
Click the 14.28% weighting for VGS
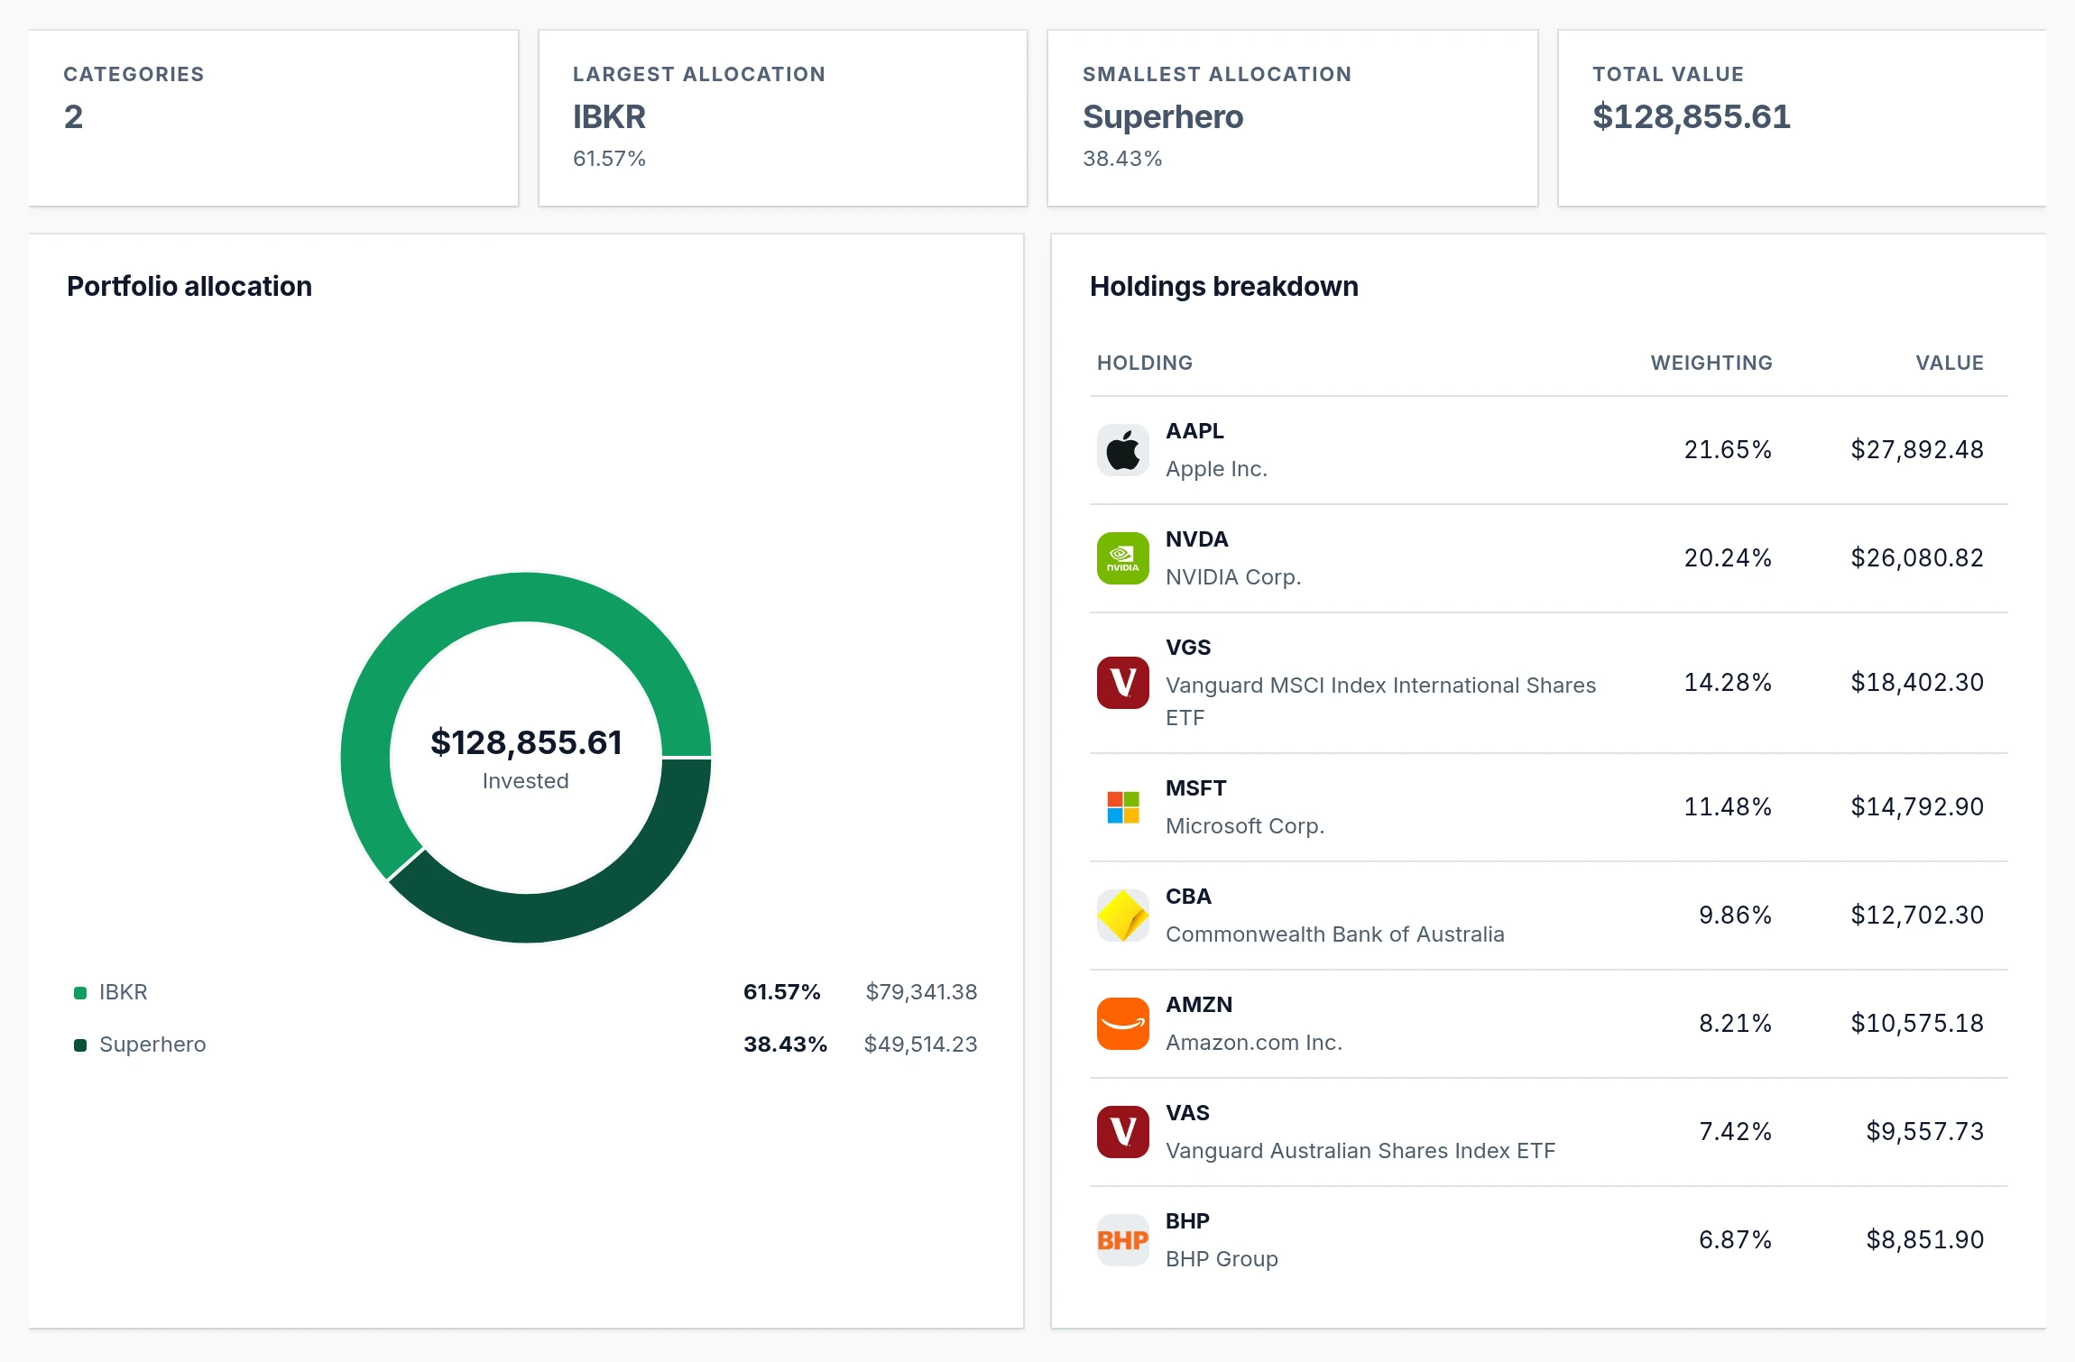tap(1728, 683)
